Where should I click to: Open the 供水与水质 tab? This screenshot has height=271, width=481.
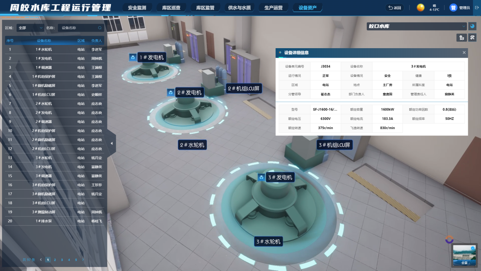(239, 8)
